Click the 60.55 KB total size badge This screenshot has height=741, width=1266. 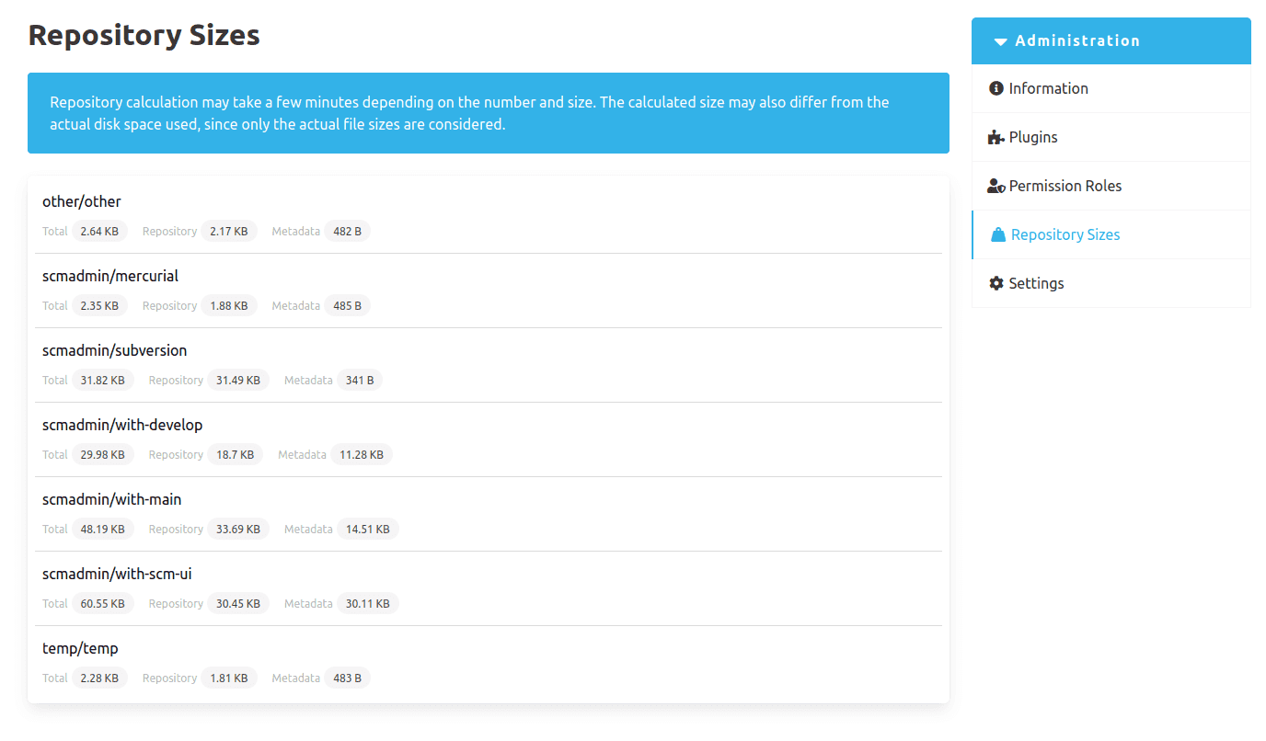pyautogui.click(x=103, y=604)
